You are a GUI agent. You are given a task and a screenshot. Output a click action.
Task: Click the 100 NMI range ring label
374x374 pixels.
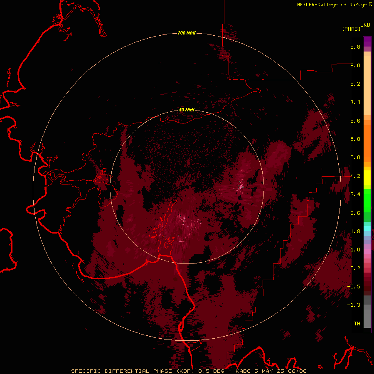point(187,33)
